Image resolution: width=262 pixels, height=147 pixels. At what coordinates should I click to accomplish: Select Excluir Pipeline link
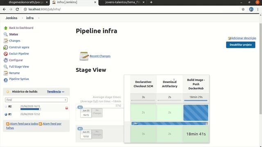pyautogui.click(x=19, y=53)
